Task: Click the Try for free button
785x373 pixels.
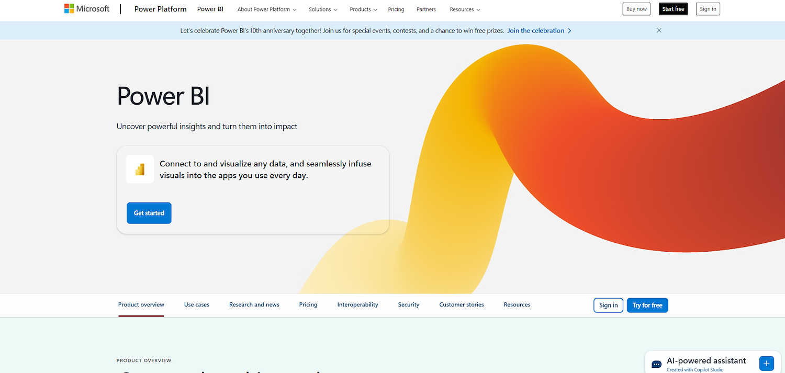Action: point(647,305)
